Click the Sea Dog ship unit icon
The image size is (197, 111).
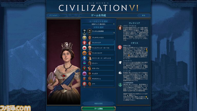tap(120, 73)
